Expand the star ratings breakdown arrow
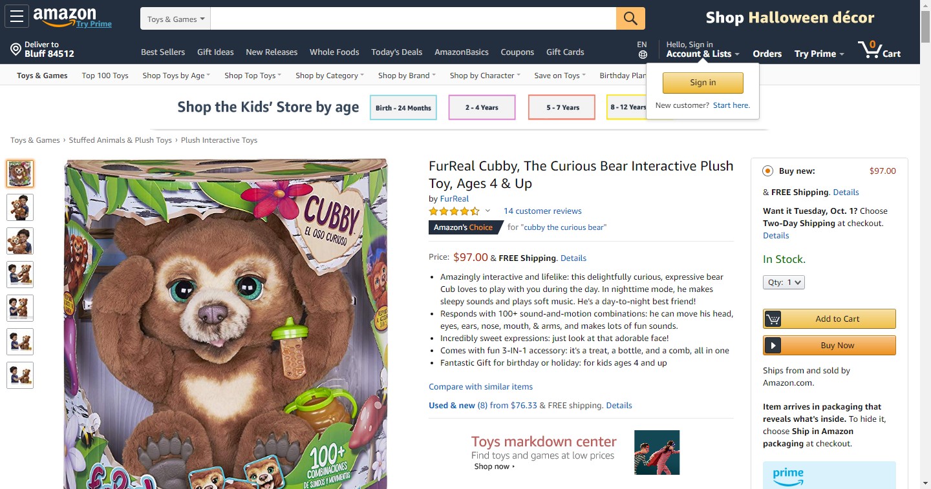Image resolution: width=931 pixels, height=489 pixels. tap(487, 211)
